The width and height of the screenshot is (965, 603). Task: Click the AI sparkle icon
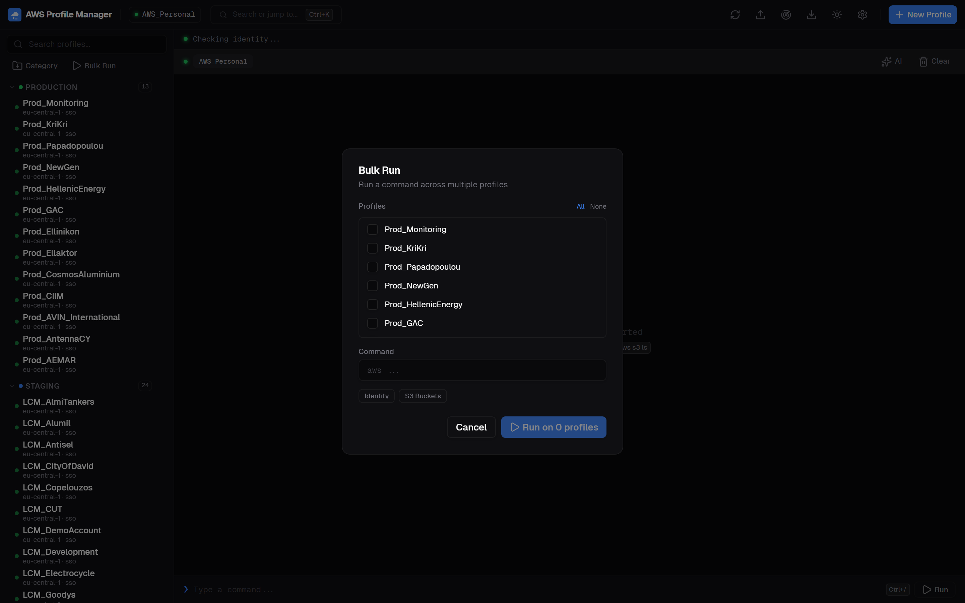point(887,61)
